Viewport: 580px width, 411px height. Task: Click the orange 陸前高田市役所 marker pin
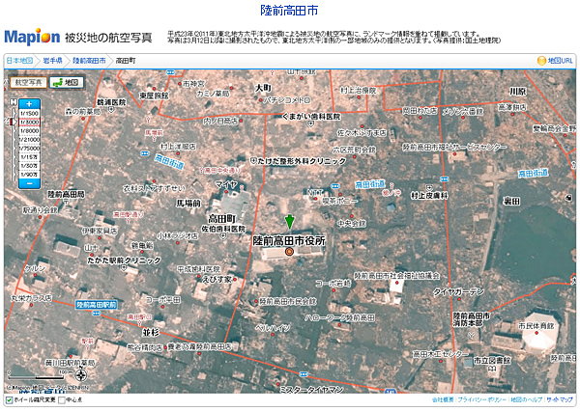[289, 251]
